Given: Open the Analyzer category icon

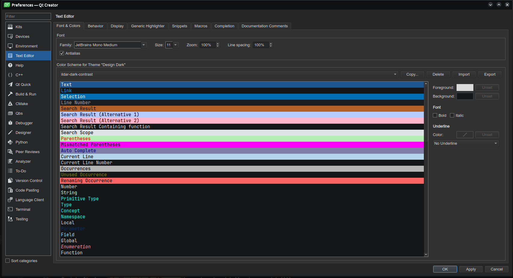Looking at the screenshot, I should pyautogui.click(x=10, y=161).
